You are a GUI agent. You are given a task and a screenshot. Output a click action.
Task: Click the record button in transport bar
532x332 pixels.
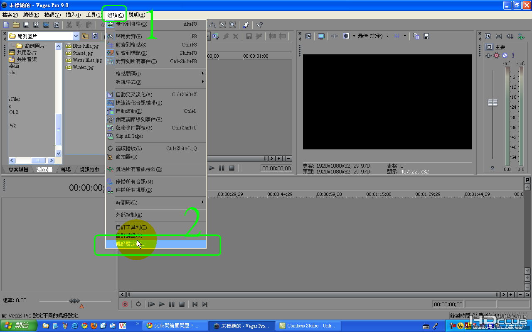pyautogui.click(x=125, y=304)
